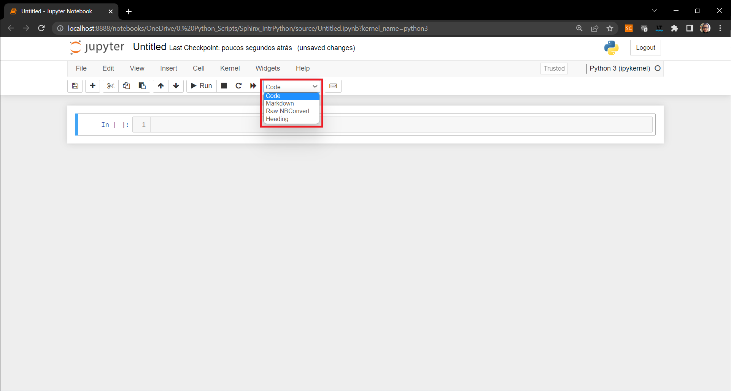
Task: Open the cell type dropdown showing Code
Action: coord(291,87)
